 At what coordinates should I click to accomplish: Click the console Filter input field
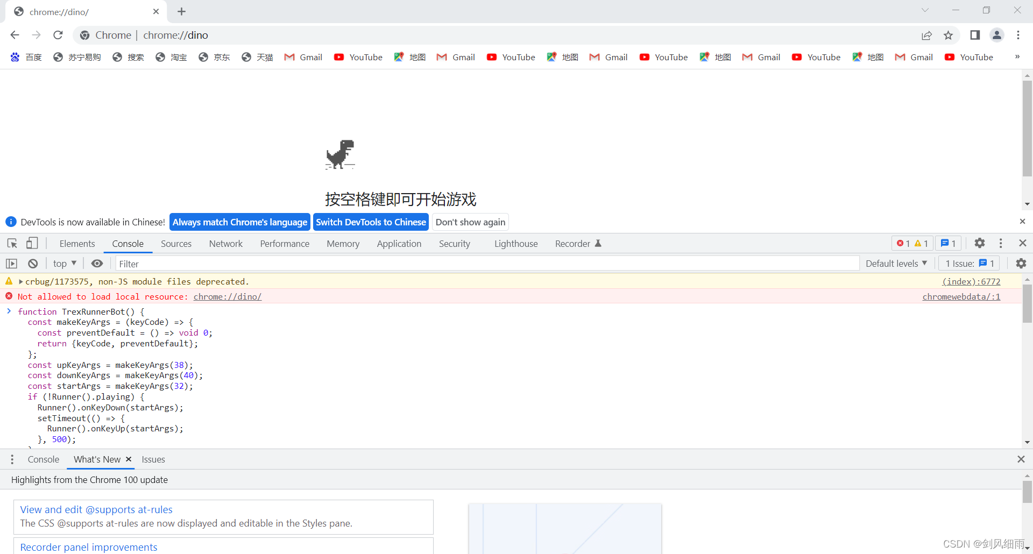[487, 264]
